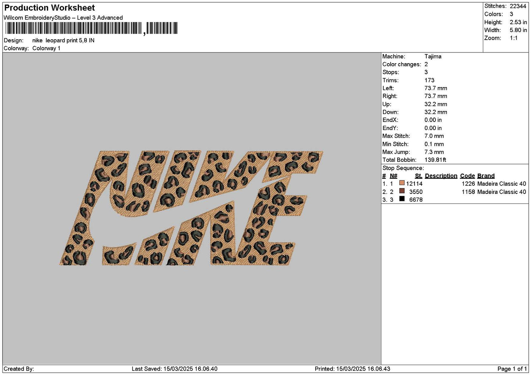This screenshot has width=531, height=375.
Task: Click thread code 1158
Action: (x=468, y=192)
